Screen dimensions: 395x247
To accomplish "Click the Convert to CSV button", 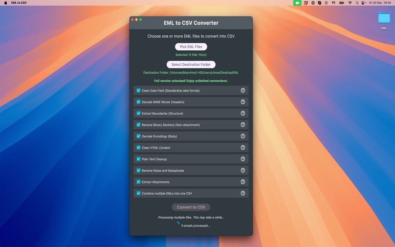I will 191,207.
